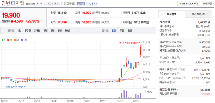Select the 10년 line chart period
Image resolution: width=215 pixels, height=103 pixels.
pos(68,31)
